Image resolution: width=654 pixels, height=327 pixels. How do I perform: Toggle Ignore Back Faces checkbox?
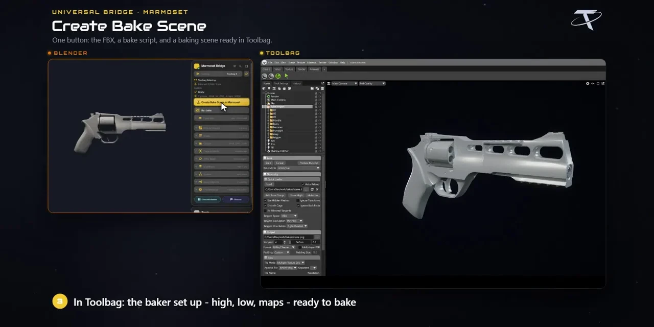[298, 205]
